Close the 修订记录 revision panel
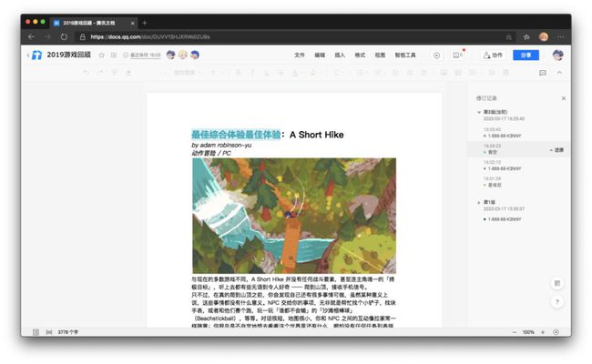 point(563,98)
